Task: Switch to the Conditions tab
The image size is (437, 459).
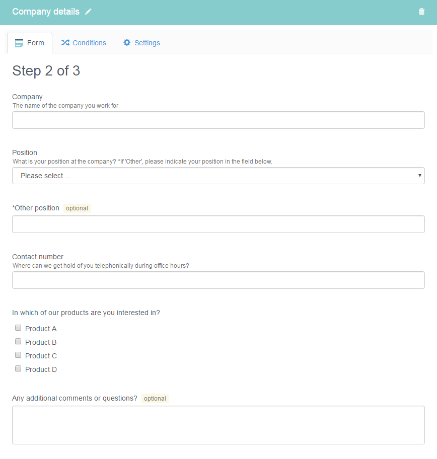Action: click(x=84, y=43)
